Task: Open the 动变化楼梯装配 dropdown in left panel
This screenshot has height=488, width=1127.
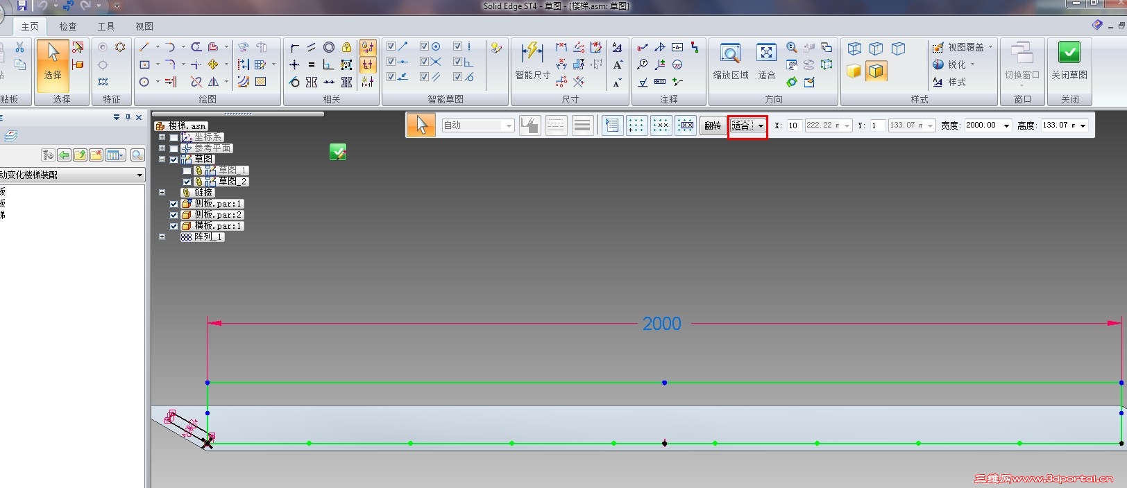Action: coord(139,175)
